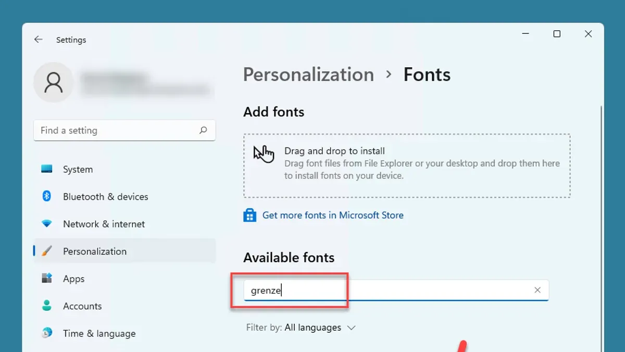The height and width of the screenshot is (352, 625).
Task: Close the Settings window
Action: tap(588, 34)
